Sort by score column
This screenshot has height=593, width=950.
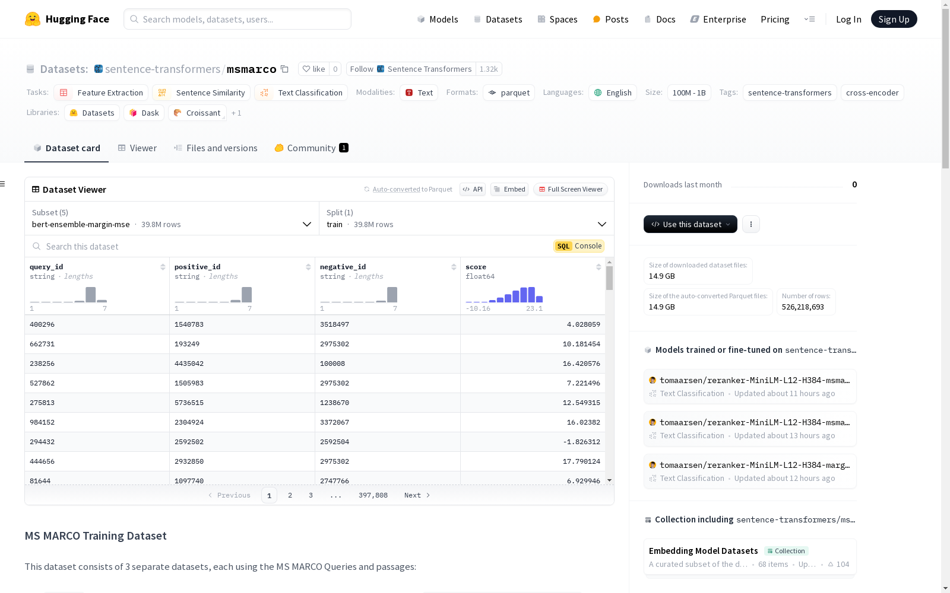(598, 267)
